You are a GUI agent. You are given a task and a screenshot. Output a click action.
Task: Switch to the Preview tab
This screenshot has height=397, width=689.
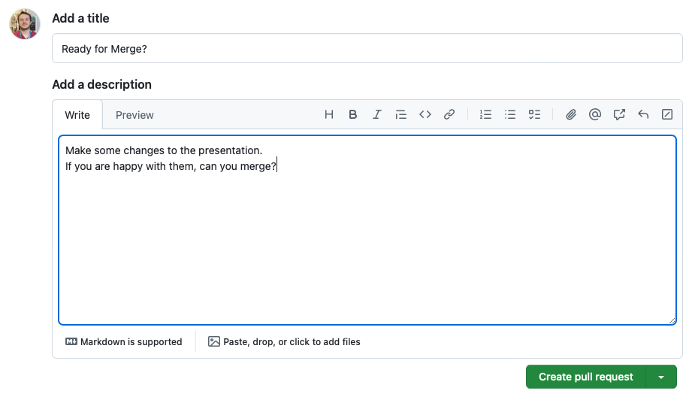(x=134, y=115)
